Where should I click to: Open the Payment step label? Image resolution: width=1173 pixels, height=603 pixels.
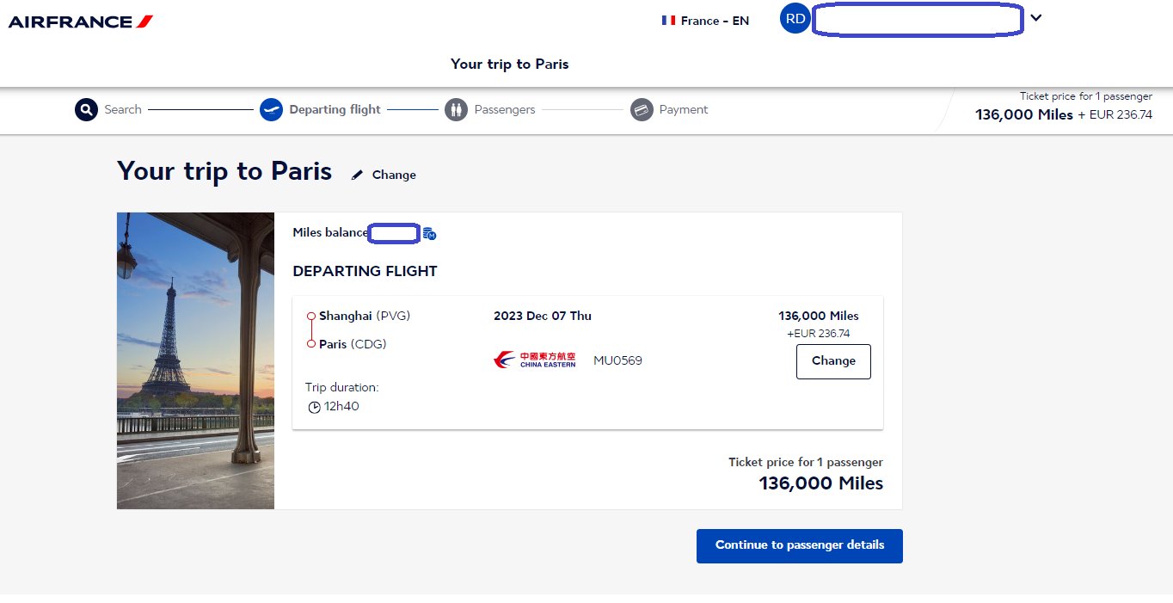click(x=684, y=110)
